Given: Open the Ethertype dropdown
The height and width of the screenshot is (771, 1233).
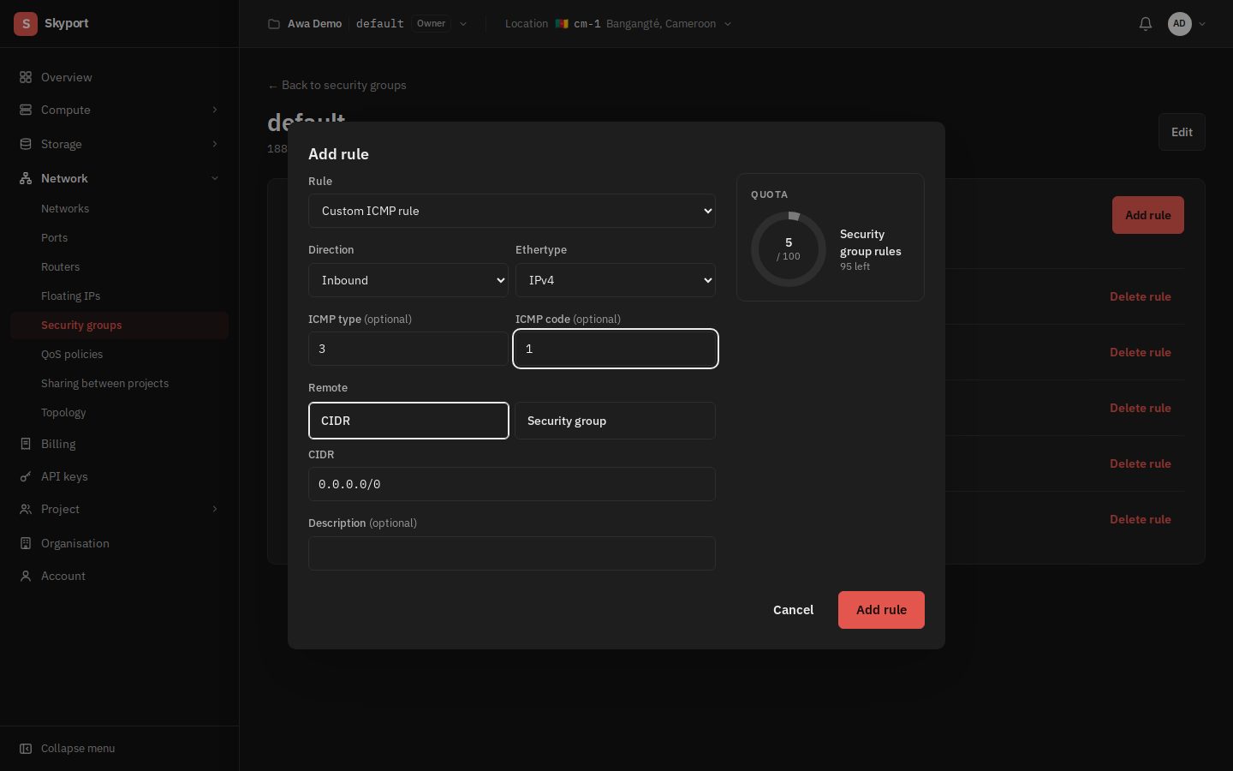Looking at the screenshot, I should pyautogui.click(x=616, y=280).
